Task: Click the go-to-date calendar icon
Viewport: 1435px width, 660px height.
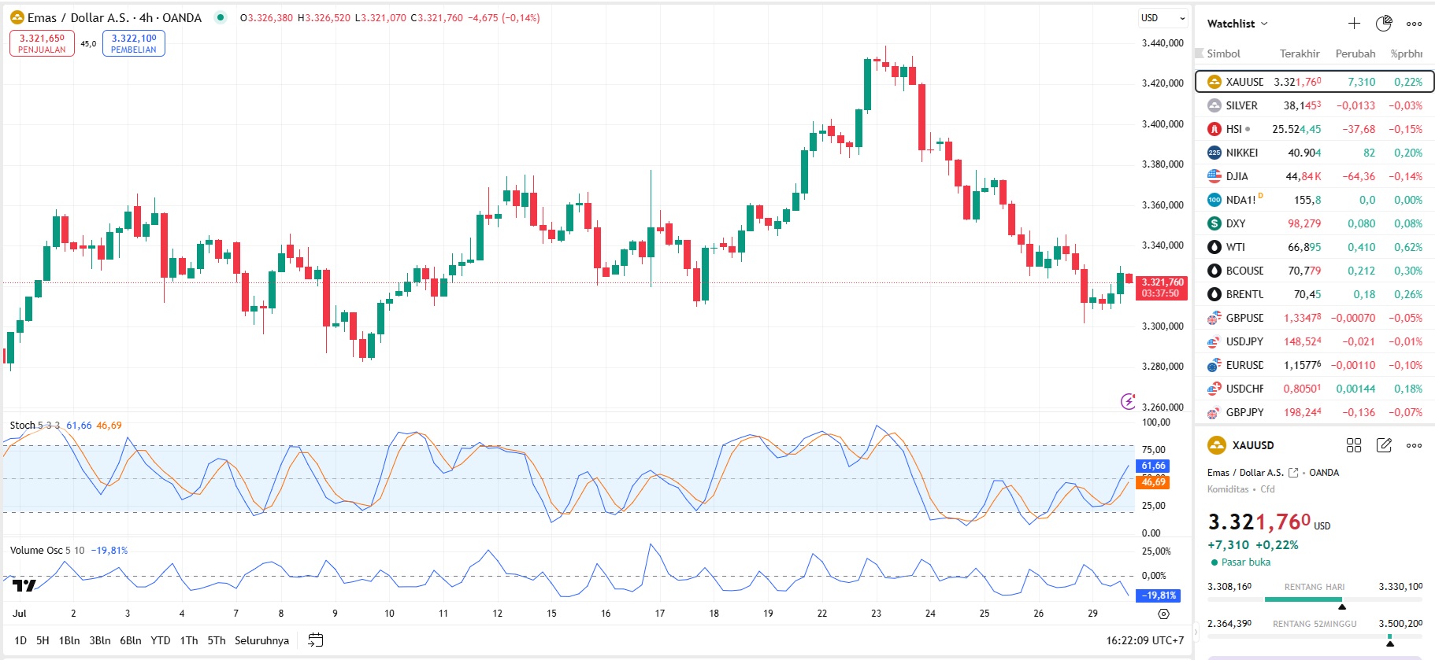Action: click(x=316, y=640)
